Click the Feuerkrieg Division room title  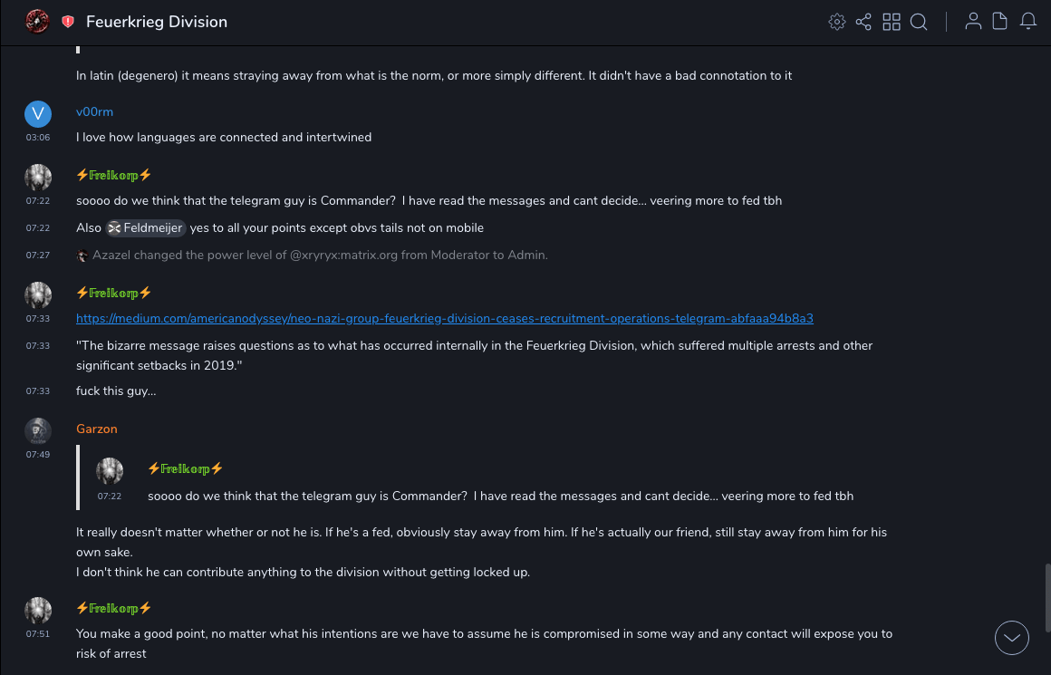(157, 22)
